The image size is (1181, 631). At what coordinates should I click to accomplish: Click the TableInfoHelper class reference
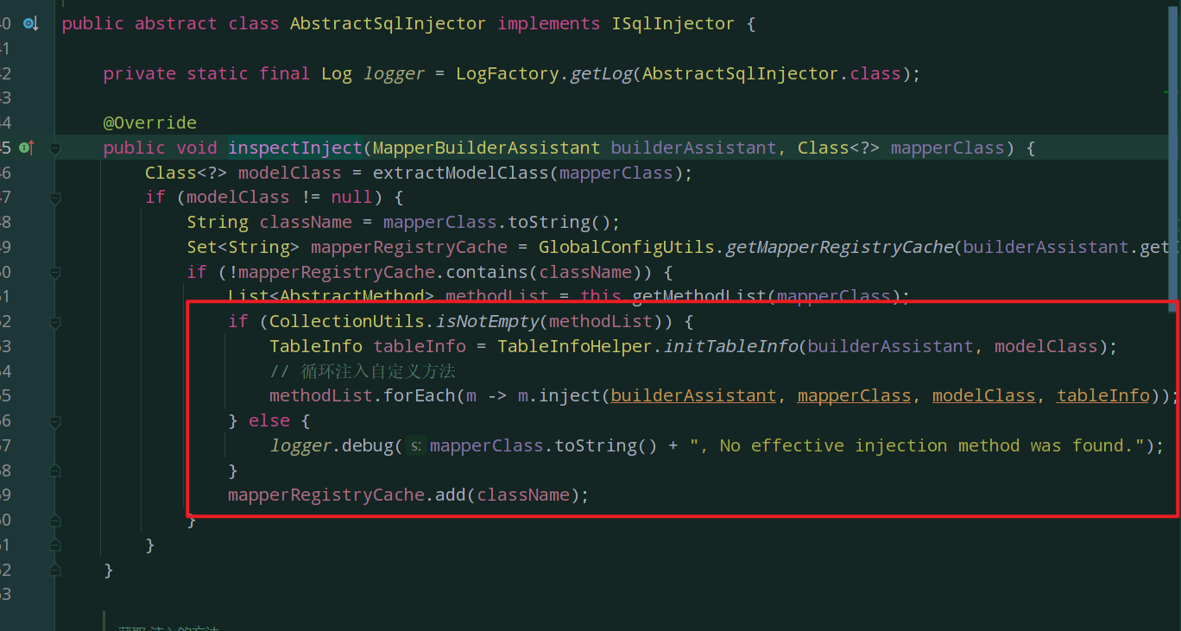click(575, 347)
